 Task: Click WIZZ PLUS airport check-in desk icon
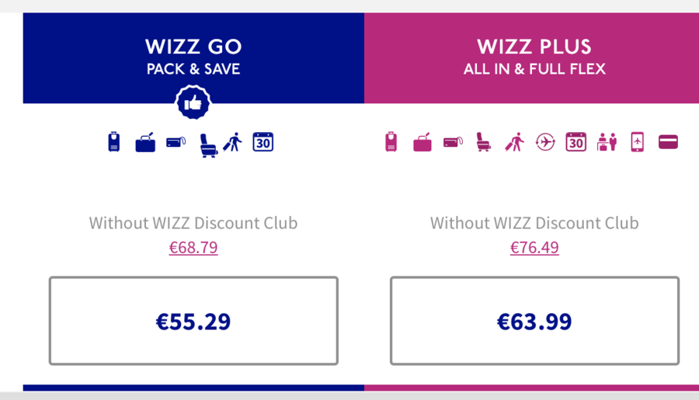tap(607, 142)
